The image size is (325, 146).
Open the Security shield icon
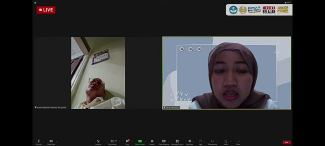click(x=98, y=142)
